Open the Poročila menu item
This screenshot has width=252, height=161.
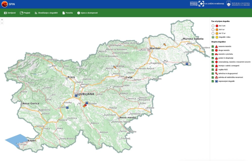(67, 13)
